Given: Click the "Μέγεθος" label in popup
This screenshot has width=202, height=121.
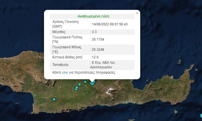Looking at the screenshot, I should tap(60, 32).
